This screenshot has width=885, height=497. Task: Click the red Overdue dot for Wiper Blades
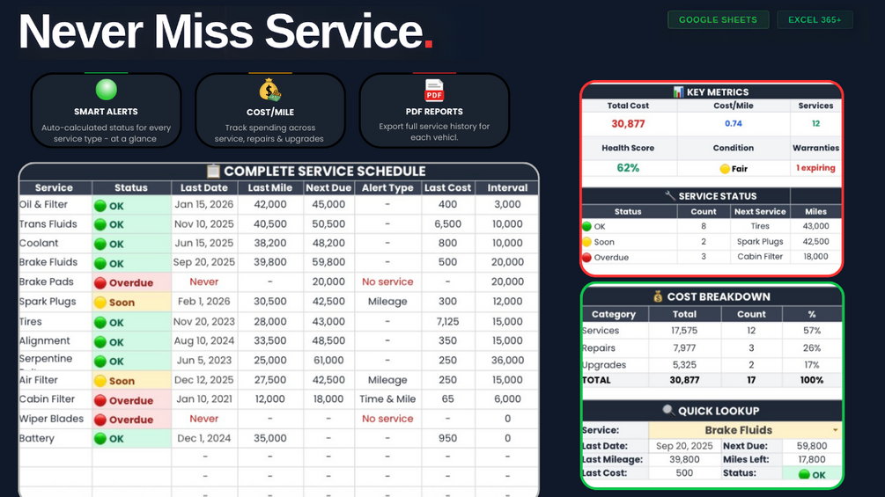click(100, 420)
